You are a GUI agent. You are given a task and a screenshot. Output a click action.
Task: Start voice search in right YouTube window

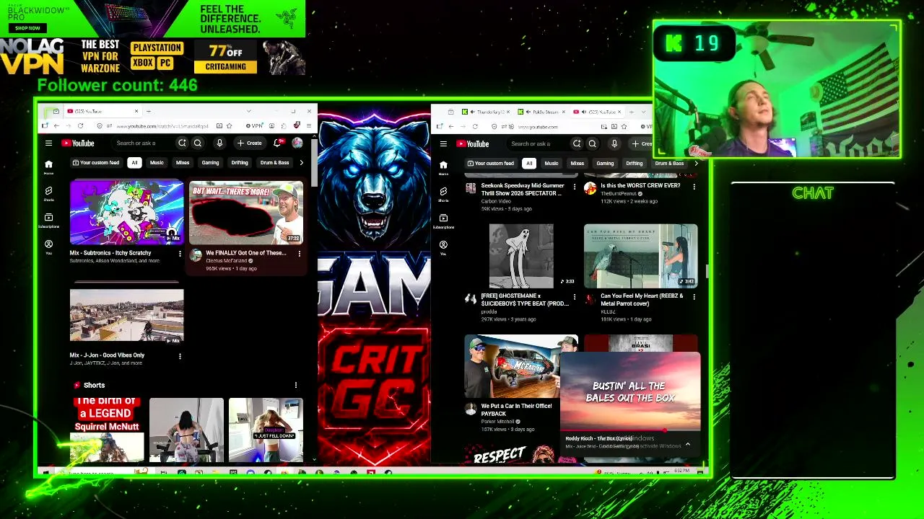pos(614,144)
